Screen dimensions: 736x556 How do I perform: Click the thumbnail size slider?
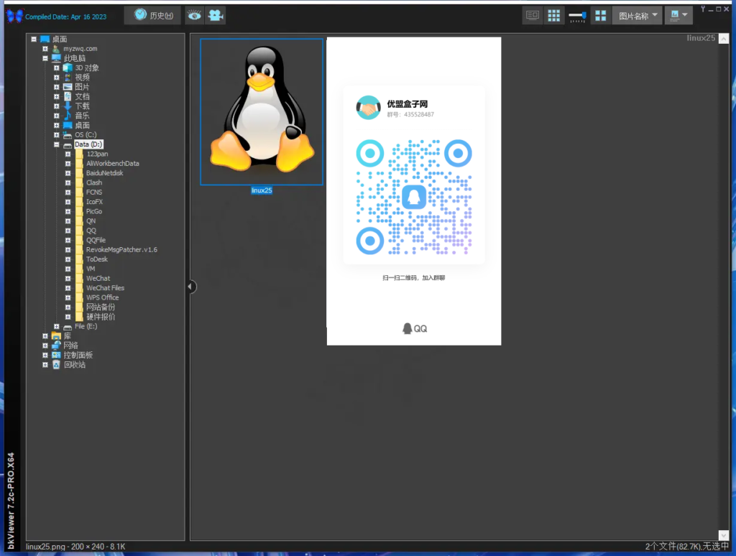[577, 17]
